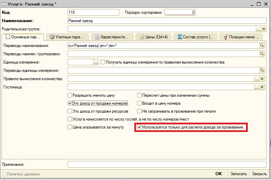The height and width of the screenshot is (180, 271).
Task: Uncheck Это доход от продажи номеров
Action: tap(70, 103)
